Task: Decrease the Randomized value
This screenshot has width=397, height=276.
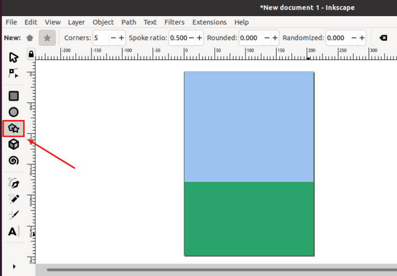Action: pyautogui.click(x=354, y=38)
